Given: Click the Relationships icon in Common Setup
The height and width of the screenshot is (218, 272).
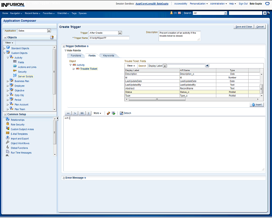Looking at the screenshot, I should (8, 120).
